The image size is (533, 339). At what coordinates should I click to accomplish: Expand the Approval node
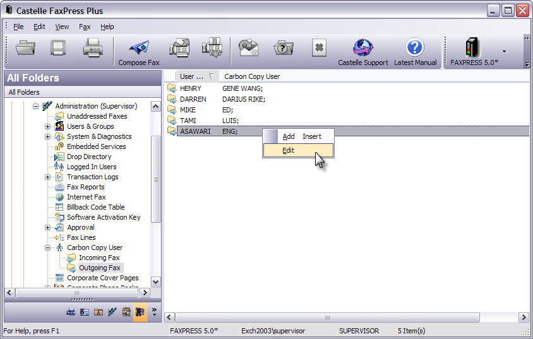click(x=47, y=228)
